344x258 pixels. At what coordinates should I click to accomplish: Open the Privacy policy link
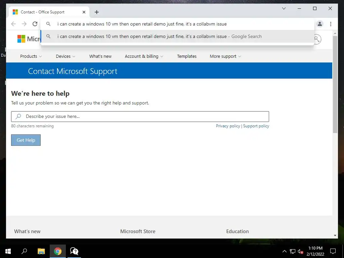tap(228, 126)
